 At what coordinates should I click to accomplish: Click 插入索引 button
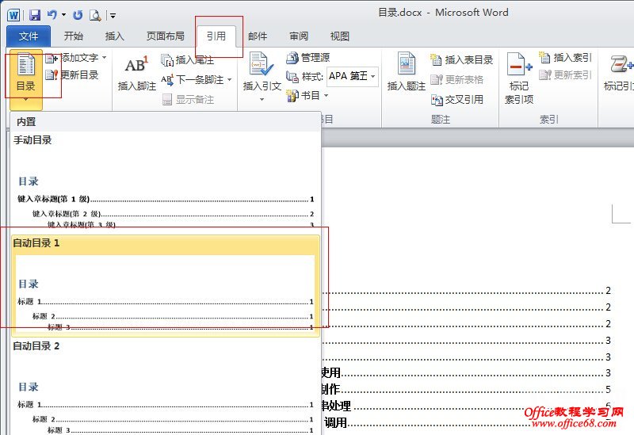click(565, 58)
